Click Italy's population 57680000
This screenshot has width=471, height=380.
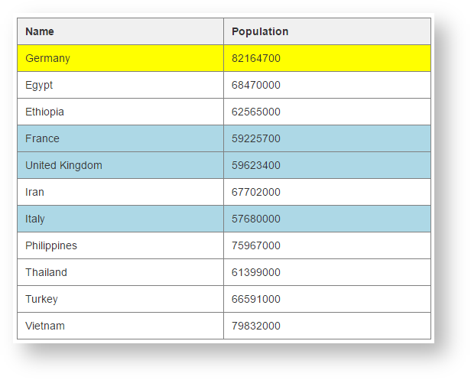[256, 219]
